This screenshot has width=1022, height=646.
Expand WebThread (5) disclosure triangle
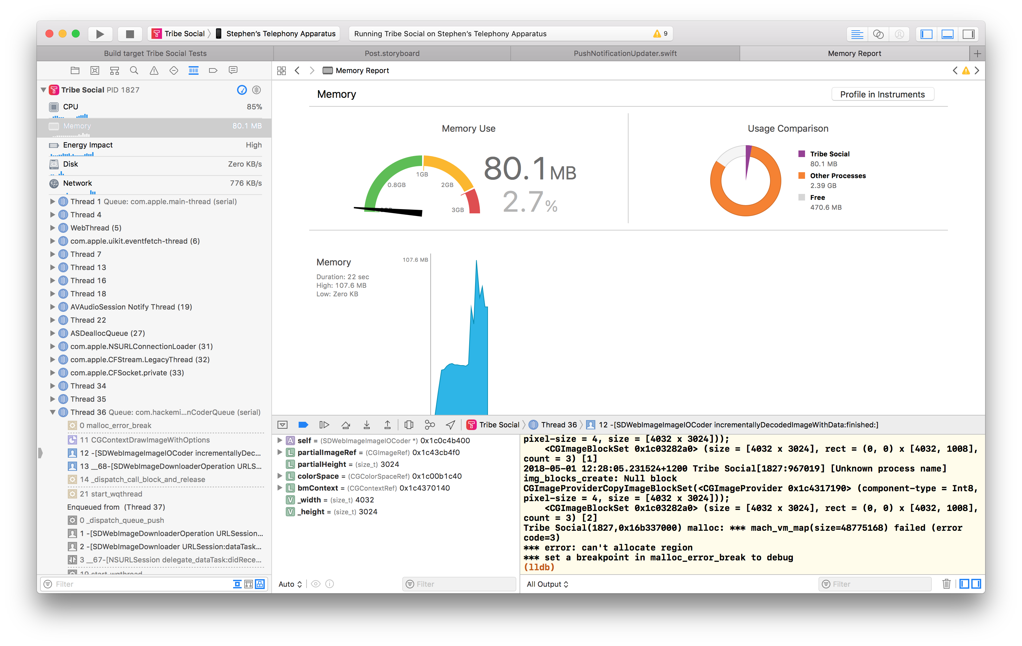coord(52,228)
